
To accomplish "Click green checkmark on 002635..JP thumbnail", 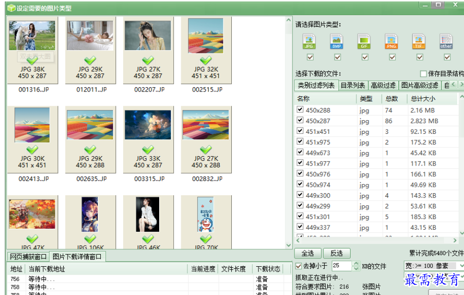I will coord(90,150).
